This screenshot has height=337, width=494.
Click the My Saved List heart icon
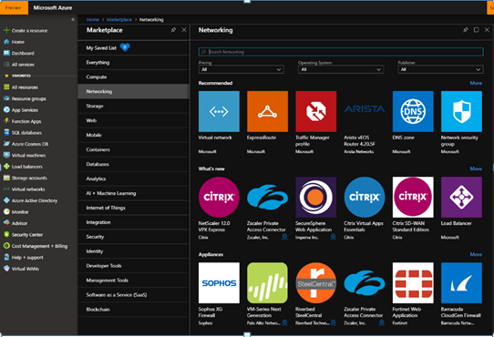(x=125, y=47)
